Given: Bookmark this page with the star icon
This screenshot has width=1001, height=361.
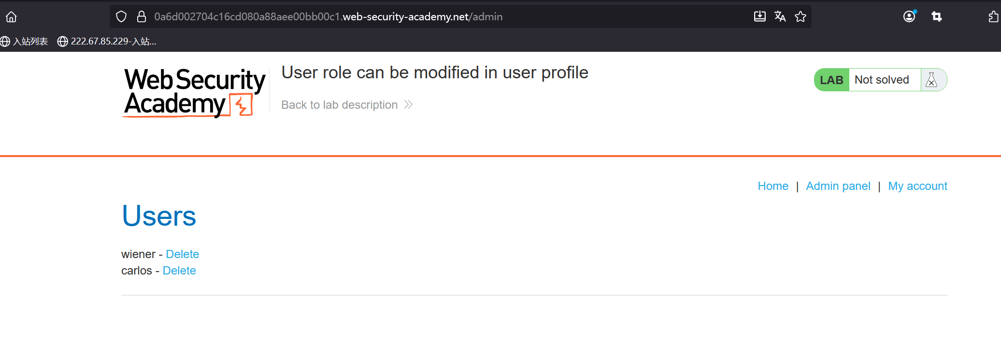Looking at the screenshot, I should (801, 17).
